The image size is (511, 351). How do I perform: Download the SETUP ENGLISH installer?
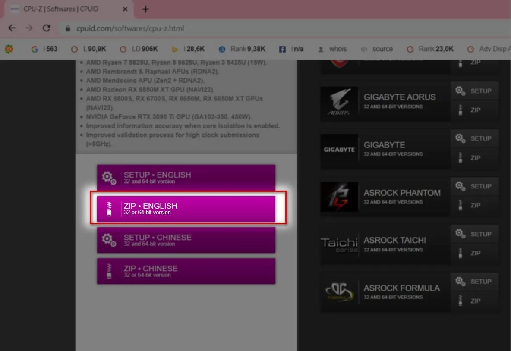tap(186, 177)
